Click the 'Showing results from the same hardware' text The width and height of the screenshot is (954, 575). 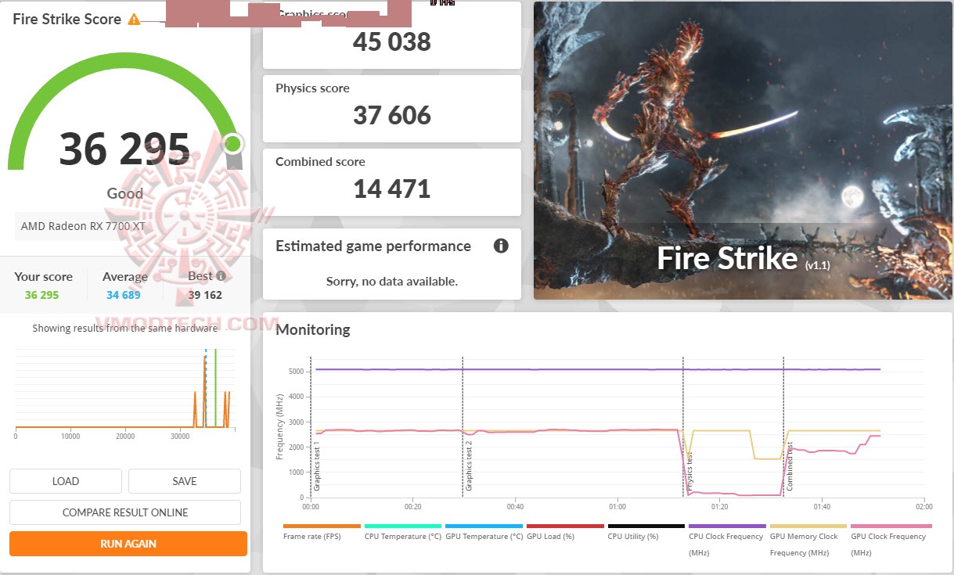click(x=125, y=329)
